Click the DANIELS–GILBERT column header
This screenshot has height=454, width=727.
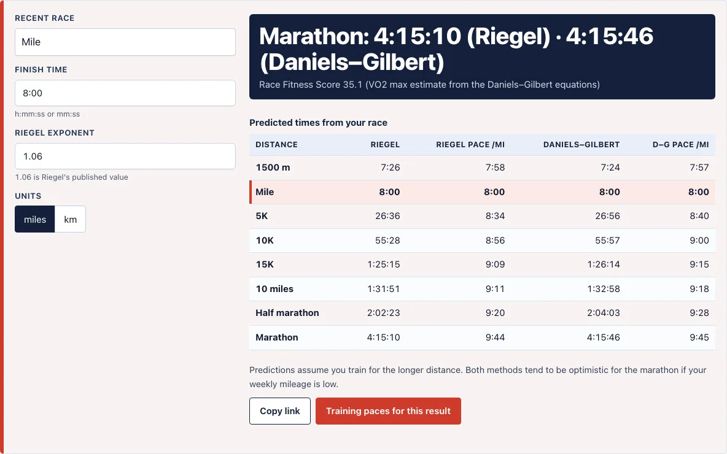[x=581, y=145]
